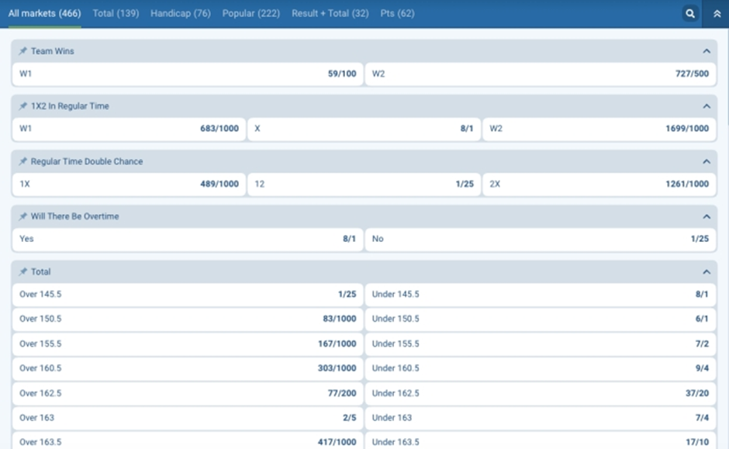
Task: Collapse the Will There Be Overtime section
Action: point(706,216)
